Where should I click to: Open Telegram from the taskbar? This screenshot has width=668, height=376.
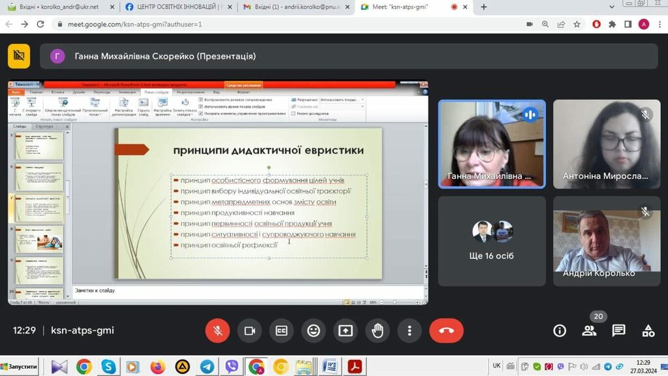coord(207,366)
